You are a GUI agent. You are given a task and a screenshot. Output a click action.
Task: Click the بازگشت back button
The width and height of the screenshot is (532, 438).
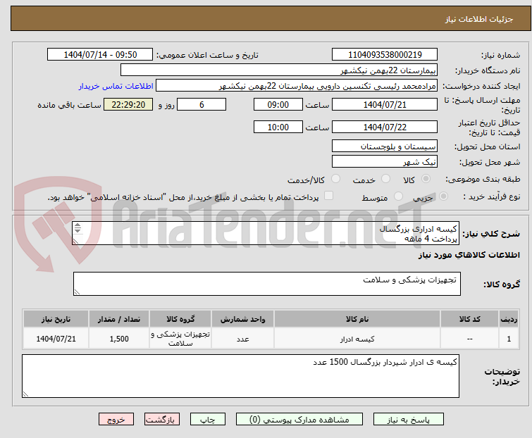point(161,420)
